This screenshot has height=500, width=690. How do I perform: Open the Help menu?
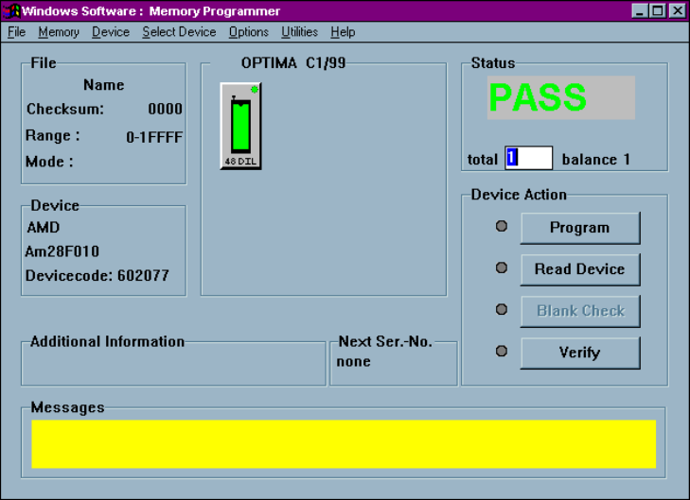click(343, 32)
